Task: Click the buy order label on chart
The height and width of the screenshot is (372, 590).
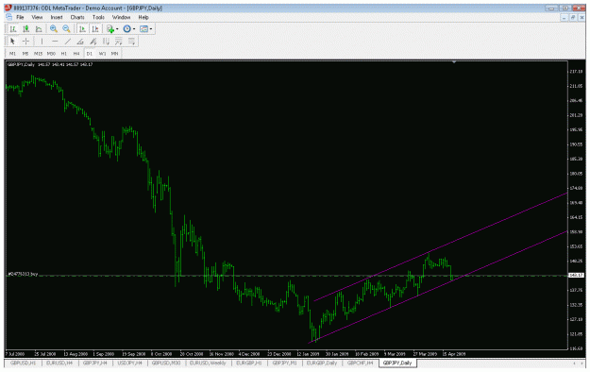Action: [23, 275]
